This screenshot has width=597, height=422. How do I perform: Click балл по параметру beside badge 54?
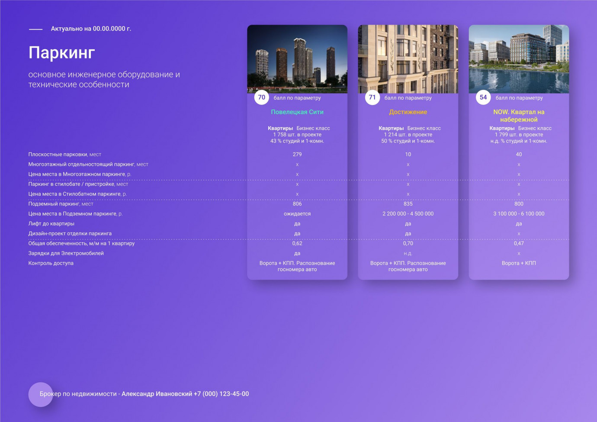pos(519,98)
